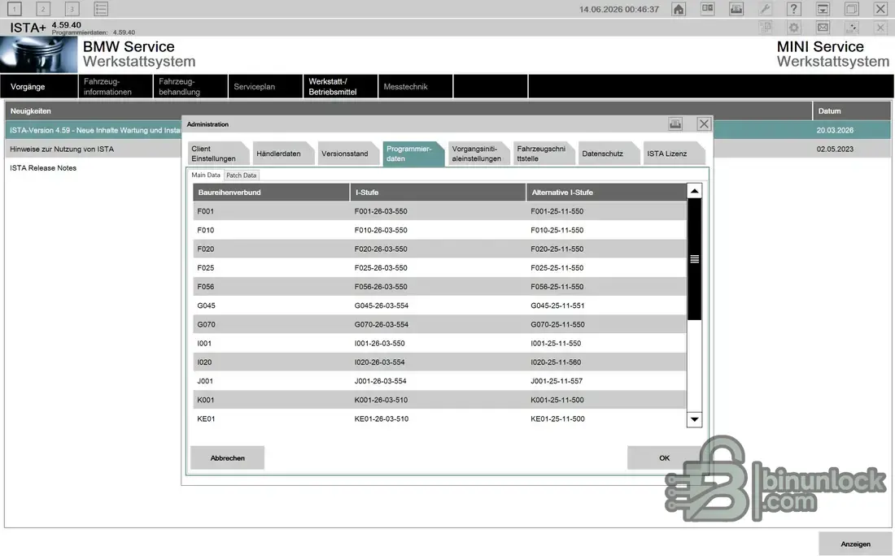Image resolution: width=895 pixels, height=559 pixels.
Task: Click the Abbrechen button
Action: pyautogui.click(x=227, y=457)
